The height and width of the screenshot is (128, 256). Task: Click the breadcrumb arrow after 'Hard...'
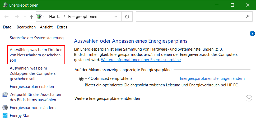(64, 16)
